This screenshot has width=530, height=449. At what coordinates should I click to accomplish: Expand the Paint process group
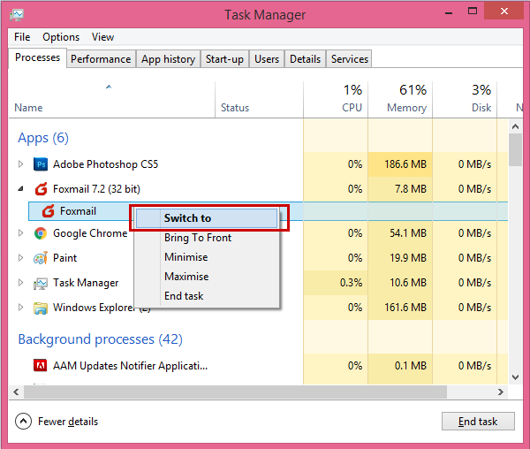point(21,258)
